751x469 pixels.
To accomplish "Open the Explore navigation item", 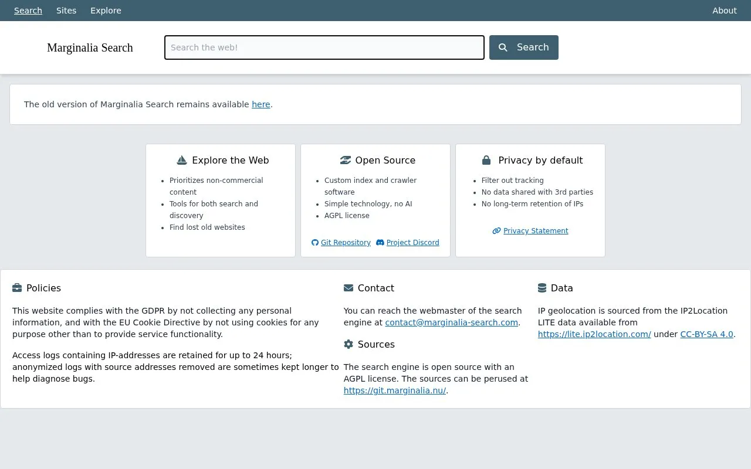I will pyautogui.click(x=106, y=11).
